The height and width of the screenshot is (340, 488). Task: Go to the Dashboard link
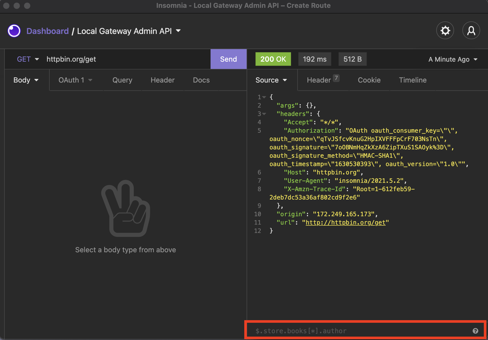(x=48, y=31)
